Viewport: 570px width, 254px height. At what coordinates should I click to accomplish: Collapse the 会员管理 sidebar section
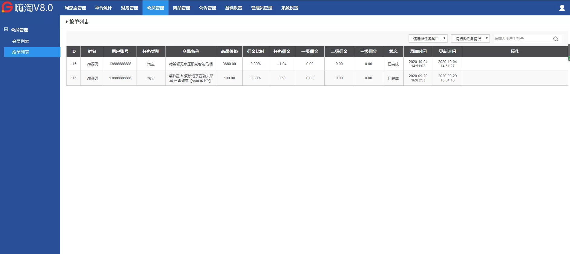point(6,30)
